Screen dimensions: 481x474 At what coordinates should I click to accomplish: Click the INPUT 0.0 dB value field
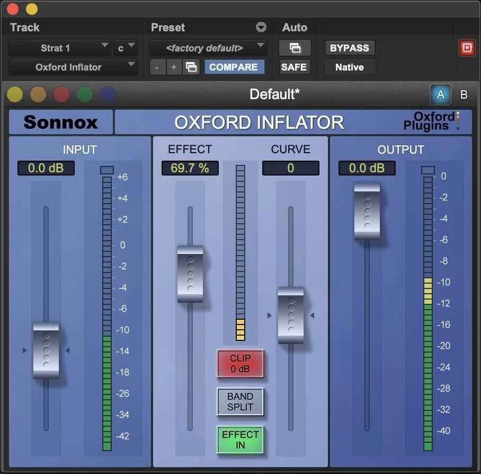tap(46, 168)
